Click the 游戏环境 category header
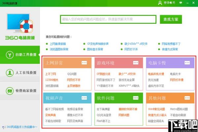 pos(119,63)
